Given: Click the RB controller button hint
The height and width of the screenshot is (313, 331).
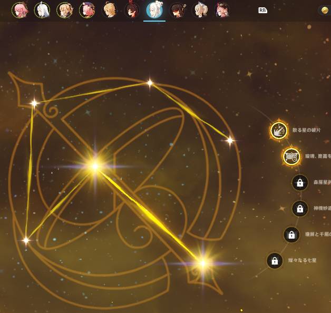Looking at the screenshot, I should (262, 10).
